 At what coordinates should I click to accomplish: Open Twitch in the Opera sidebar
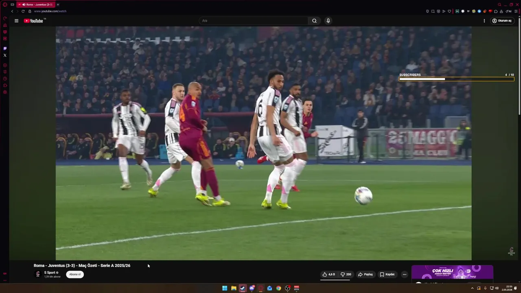(x=5, y=48)
